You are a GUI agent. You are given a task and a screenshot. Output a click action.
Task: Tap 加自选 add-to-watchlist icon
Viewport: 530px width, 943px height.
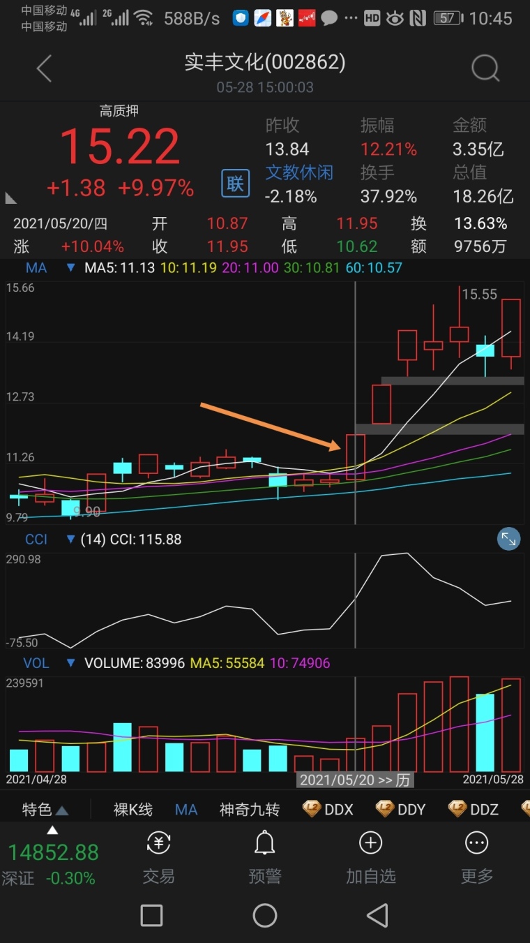point(370,845)
